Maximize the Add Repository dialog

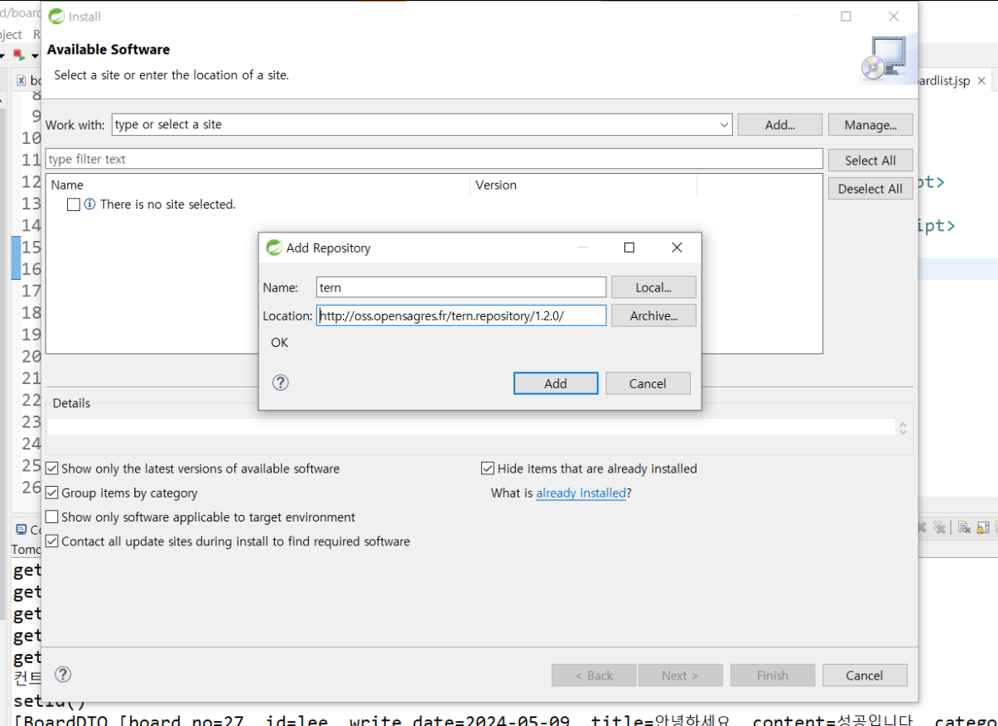(629, 248)
